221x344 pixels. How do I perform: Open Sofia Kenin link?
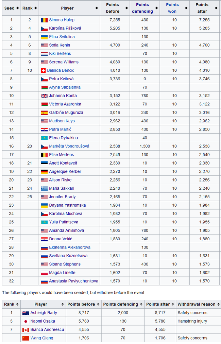point(60,45)
